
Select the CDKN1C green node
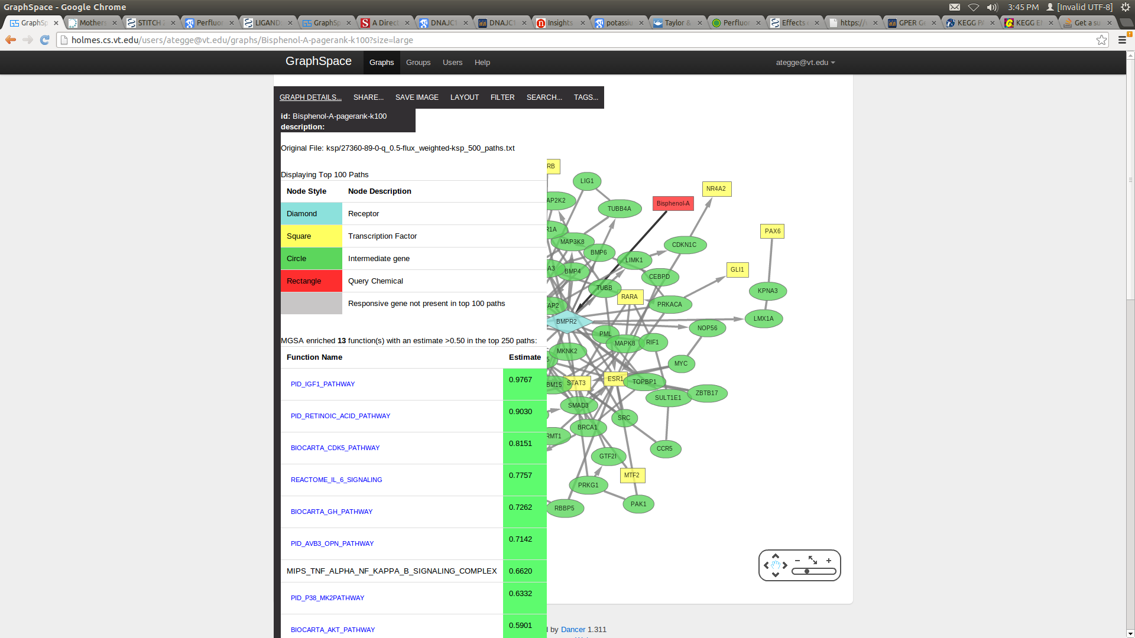click(685, 245)
